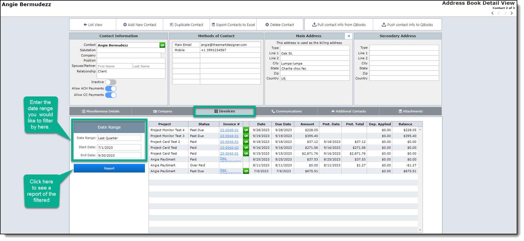This screenshot has width=524, height=241.
Task: Jump to last contact with bold right chevron
Action: [512, 13]
